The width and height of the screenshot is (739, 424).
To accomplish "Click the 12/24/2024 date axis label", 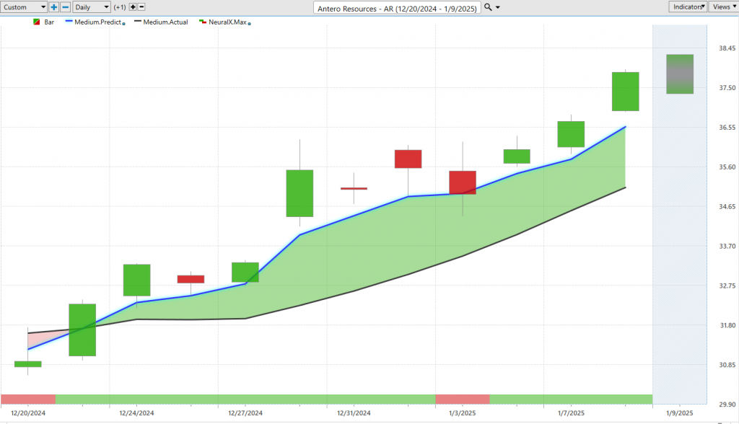I will click(136, 413).
